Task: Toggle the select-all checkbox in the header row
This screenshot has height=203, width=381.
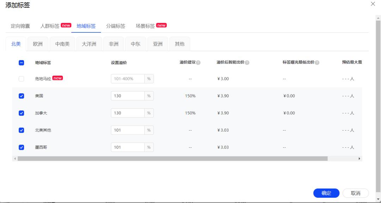Action: click(x=21, y=63)
